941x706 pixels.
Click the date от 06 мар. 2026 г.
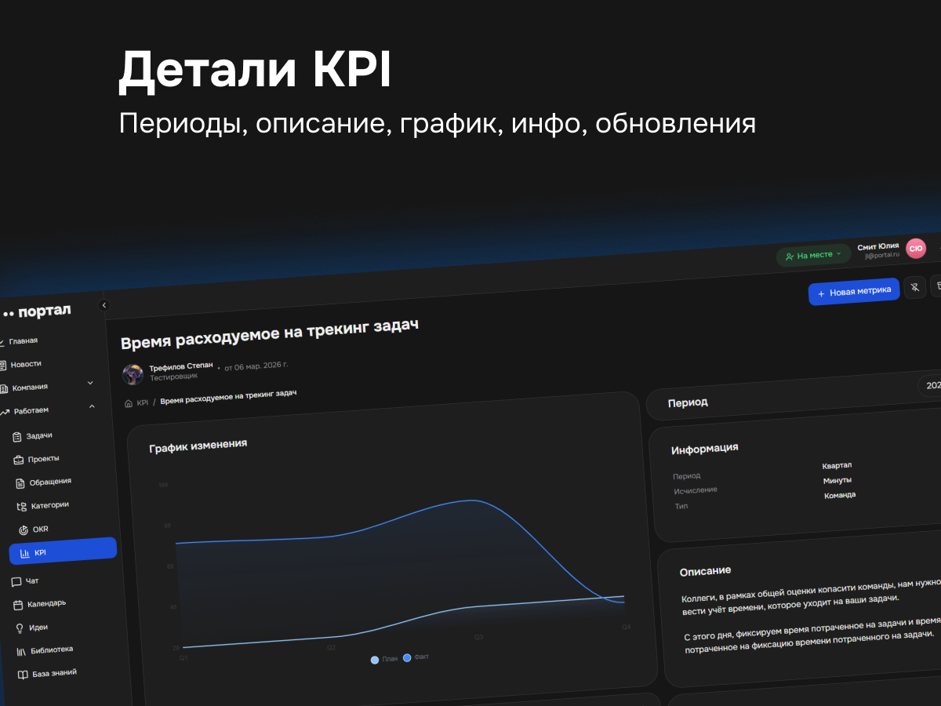click(x=256, y=366)
